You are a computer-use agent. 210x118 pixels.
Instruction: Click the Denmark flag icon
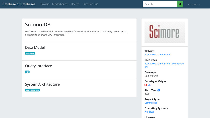pos(146,85)
